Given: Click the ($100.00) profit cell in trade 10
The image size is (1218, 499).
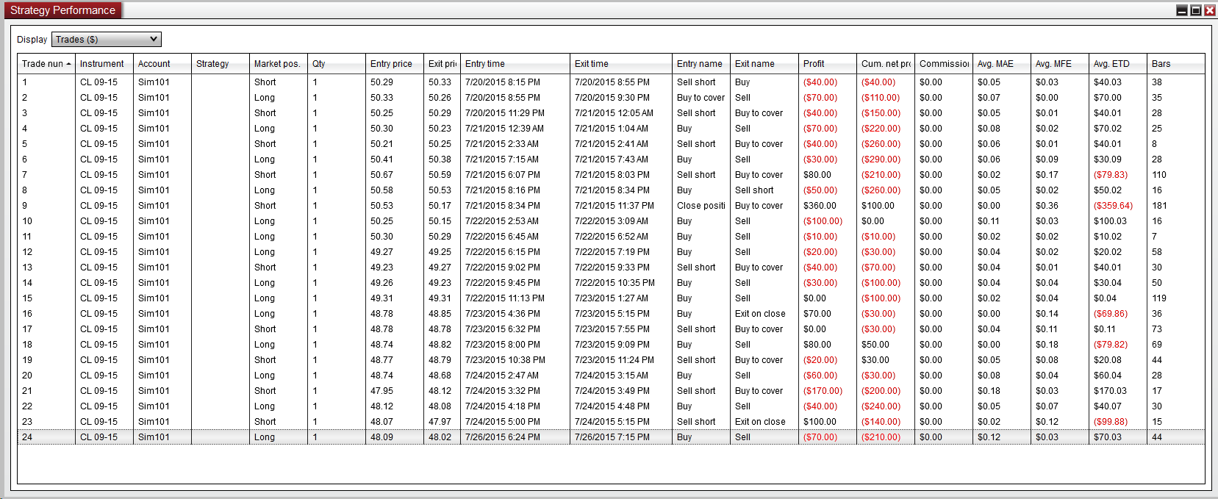Looking at the screenshot, I should (x=823, y=221).
